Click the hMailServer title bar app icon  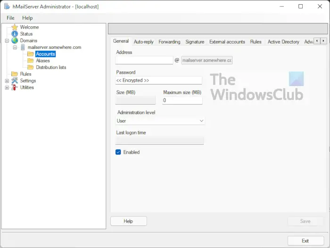pos(7,6)
